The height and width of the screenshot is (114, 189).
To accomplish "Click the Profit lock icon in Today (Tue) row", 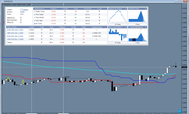I will 65,11.
